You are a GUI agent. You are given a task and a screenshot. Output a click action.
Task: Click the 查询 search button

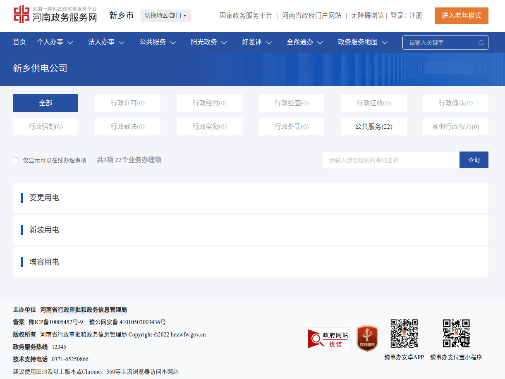tap(474, 160)
